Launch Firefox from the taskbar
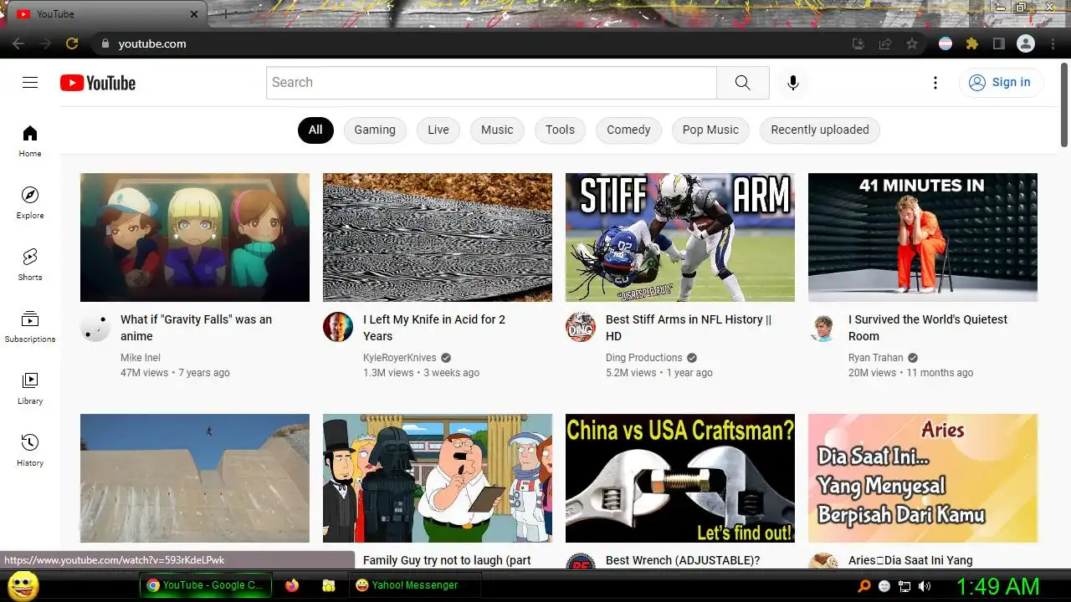 292,585
